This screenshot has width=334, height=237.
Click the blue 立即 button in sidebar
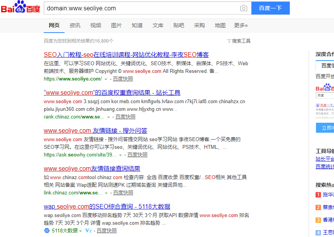(x=325, y=128)
